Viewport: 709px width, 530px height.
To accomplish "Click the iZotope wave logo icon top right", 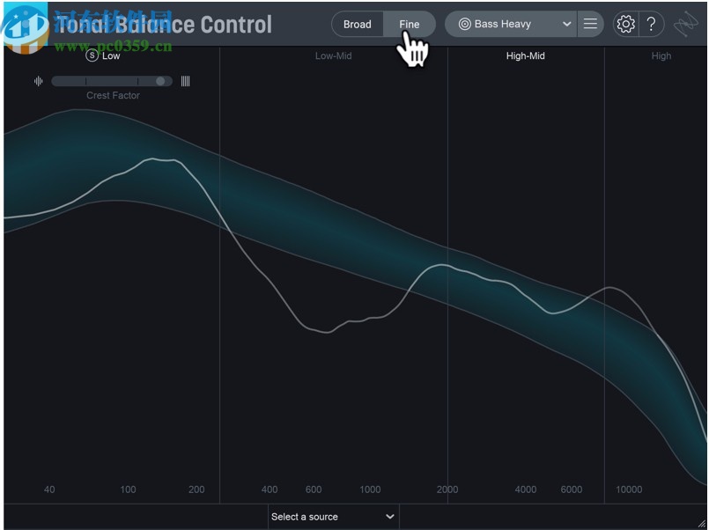I will point(686,24).
